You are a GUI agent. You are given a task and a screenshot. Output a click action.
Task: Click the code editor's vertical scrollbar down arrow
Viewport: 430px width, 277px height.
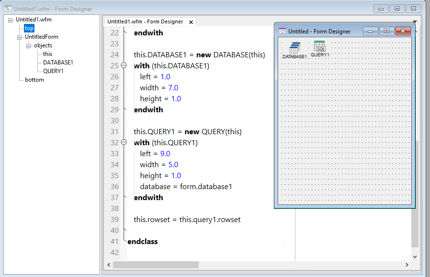[415, 256]
